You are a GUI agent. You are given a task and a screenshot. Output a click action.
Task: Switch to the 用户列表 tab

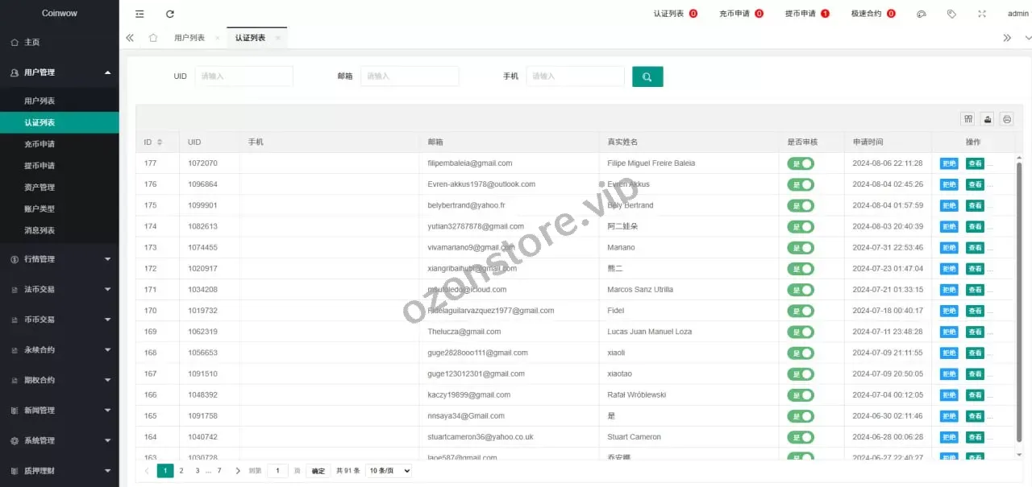[189, 38]
